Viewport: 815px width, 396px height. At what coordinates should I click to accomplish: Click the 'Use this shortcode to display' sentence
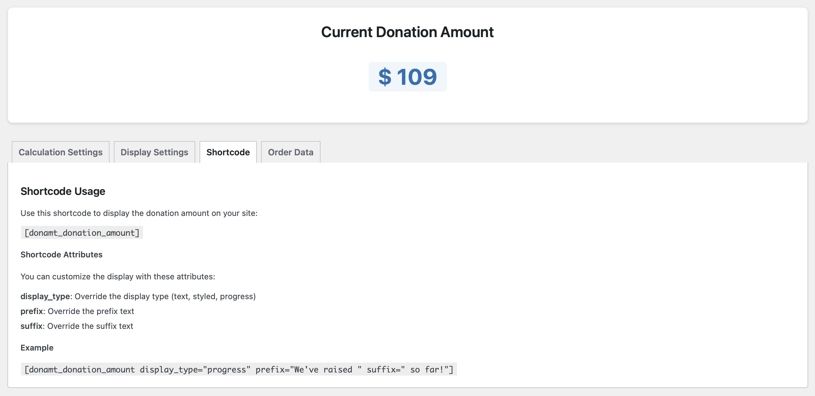139,213
